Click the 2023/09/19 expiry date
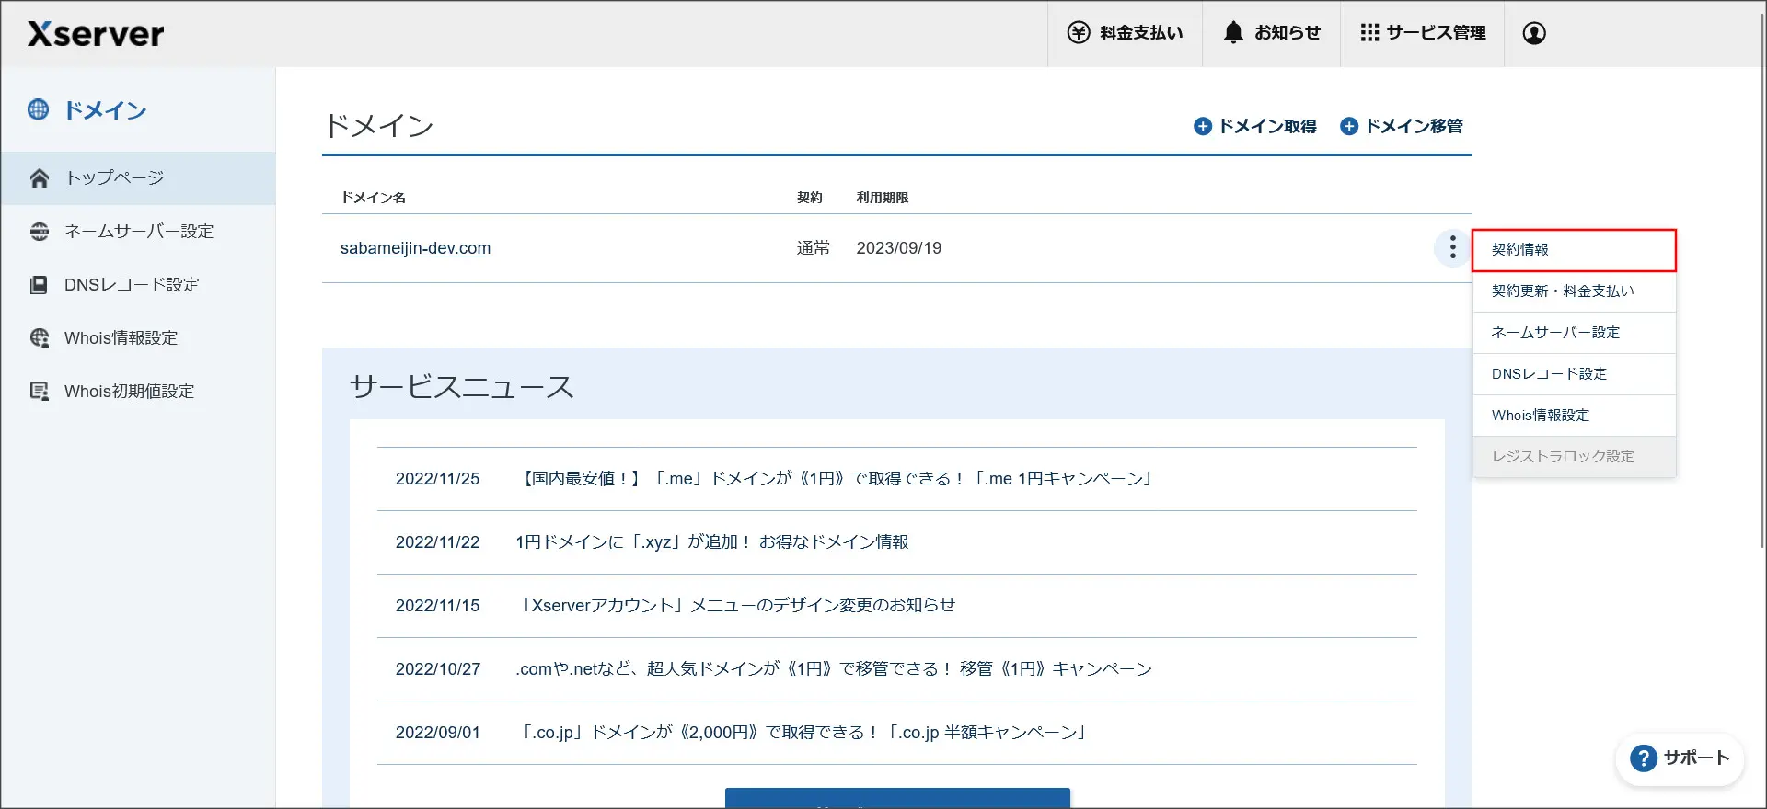This screenshot has width=1767, height=809. pos(898,248)
